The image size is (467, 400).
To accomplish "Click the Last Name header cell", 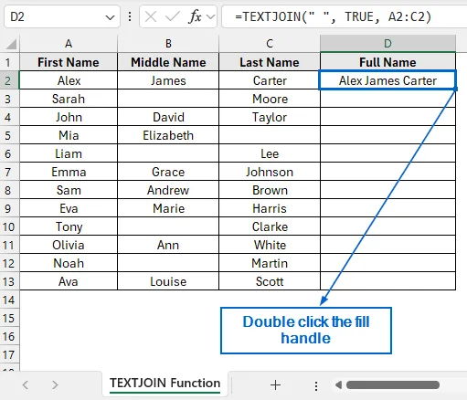I will (270, 62).
